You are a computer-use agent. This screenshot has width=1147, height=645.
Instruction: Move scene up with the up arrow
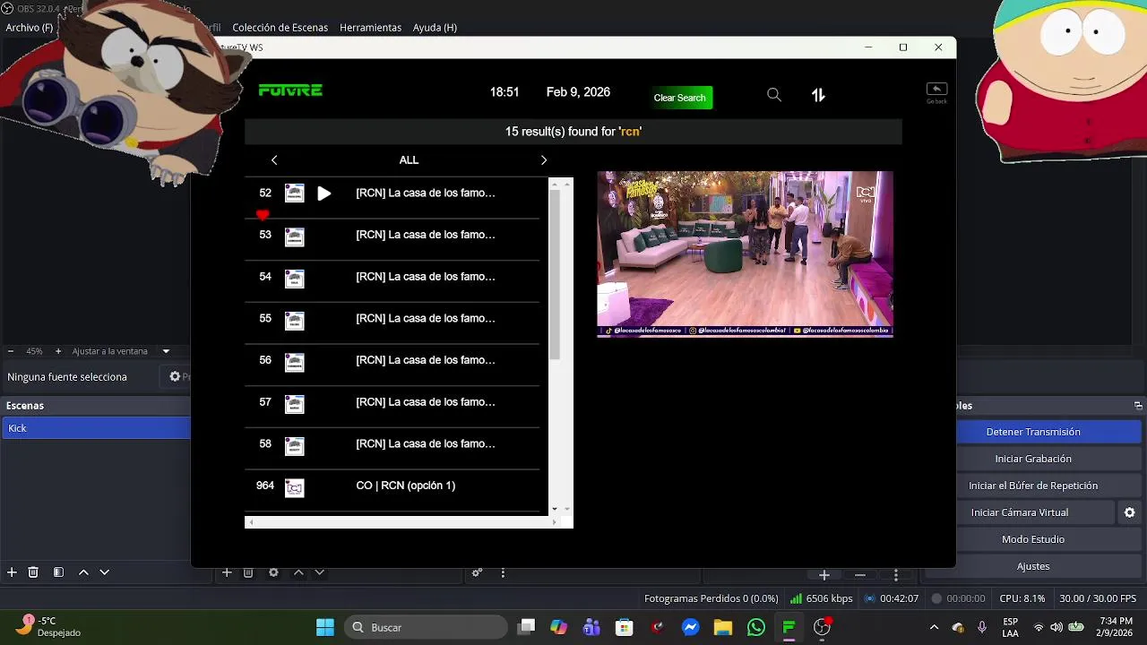83,572
